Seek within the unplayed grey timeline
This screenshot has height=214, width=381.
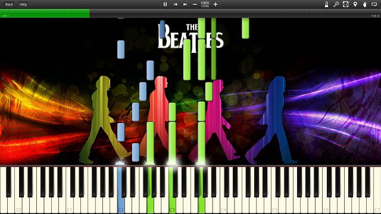[x=235, y=13]
